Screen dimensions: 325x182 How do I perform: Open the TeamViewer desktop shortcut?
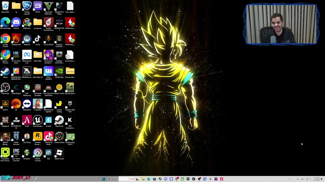(x=27, y=105)
